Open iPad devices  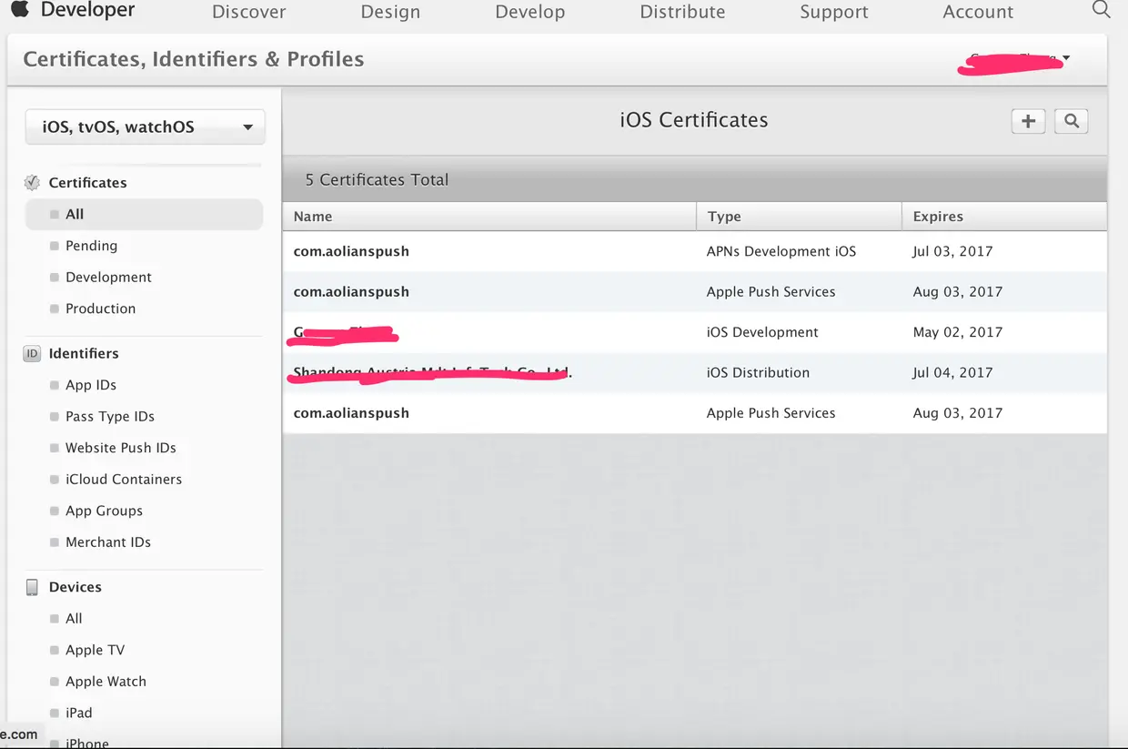click(x=78, y=713)
